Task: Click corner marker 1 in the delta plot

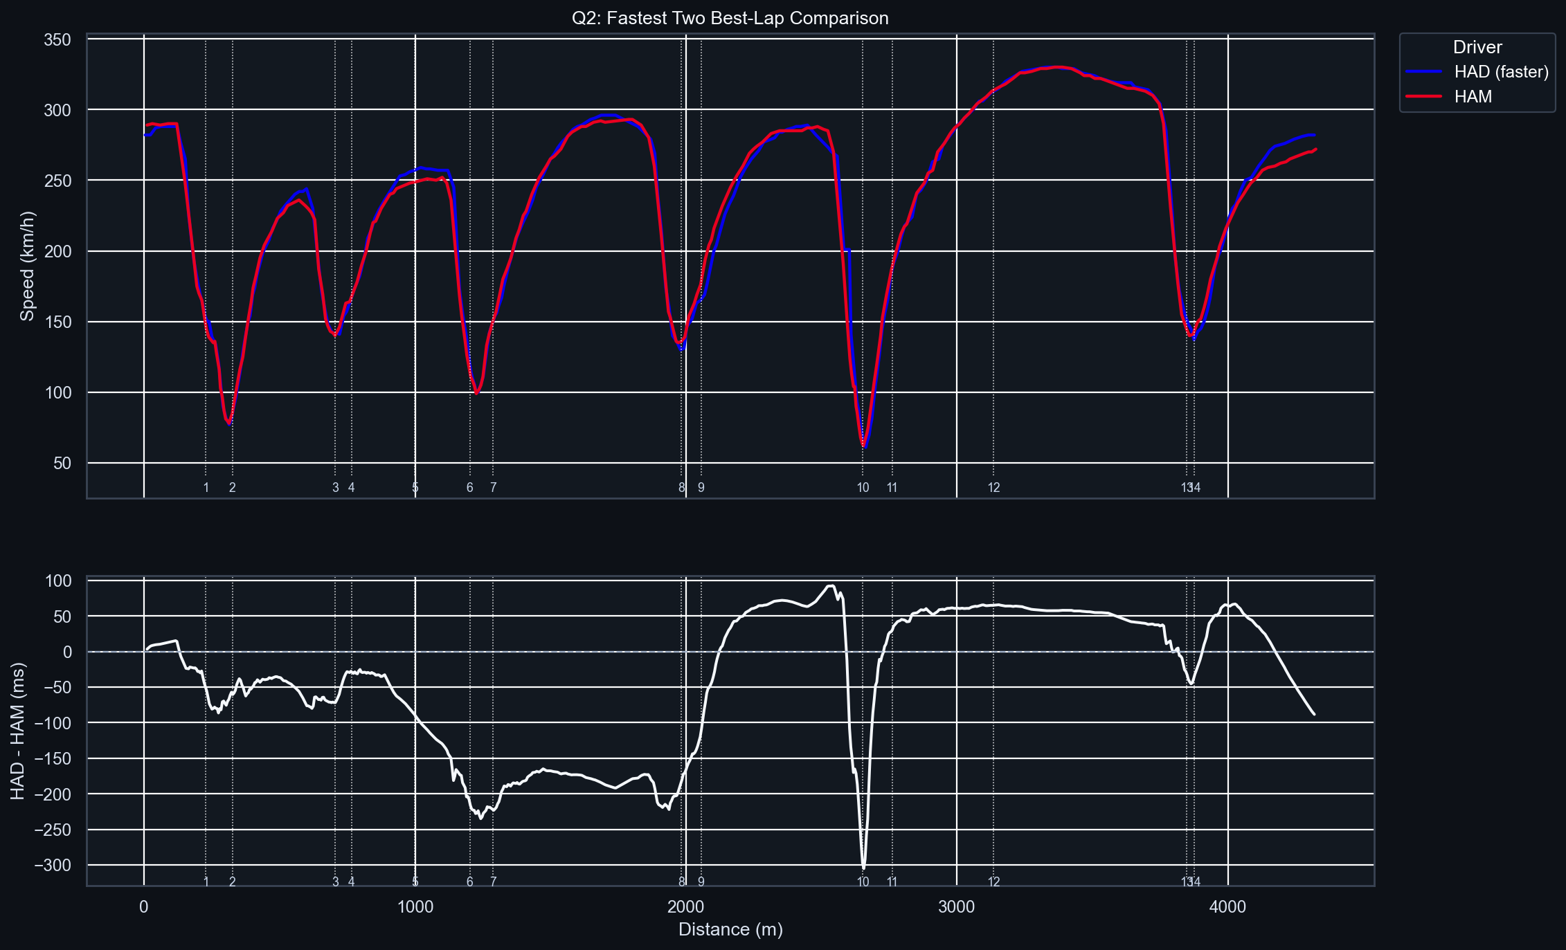Action: coord(206,882)
